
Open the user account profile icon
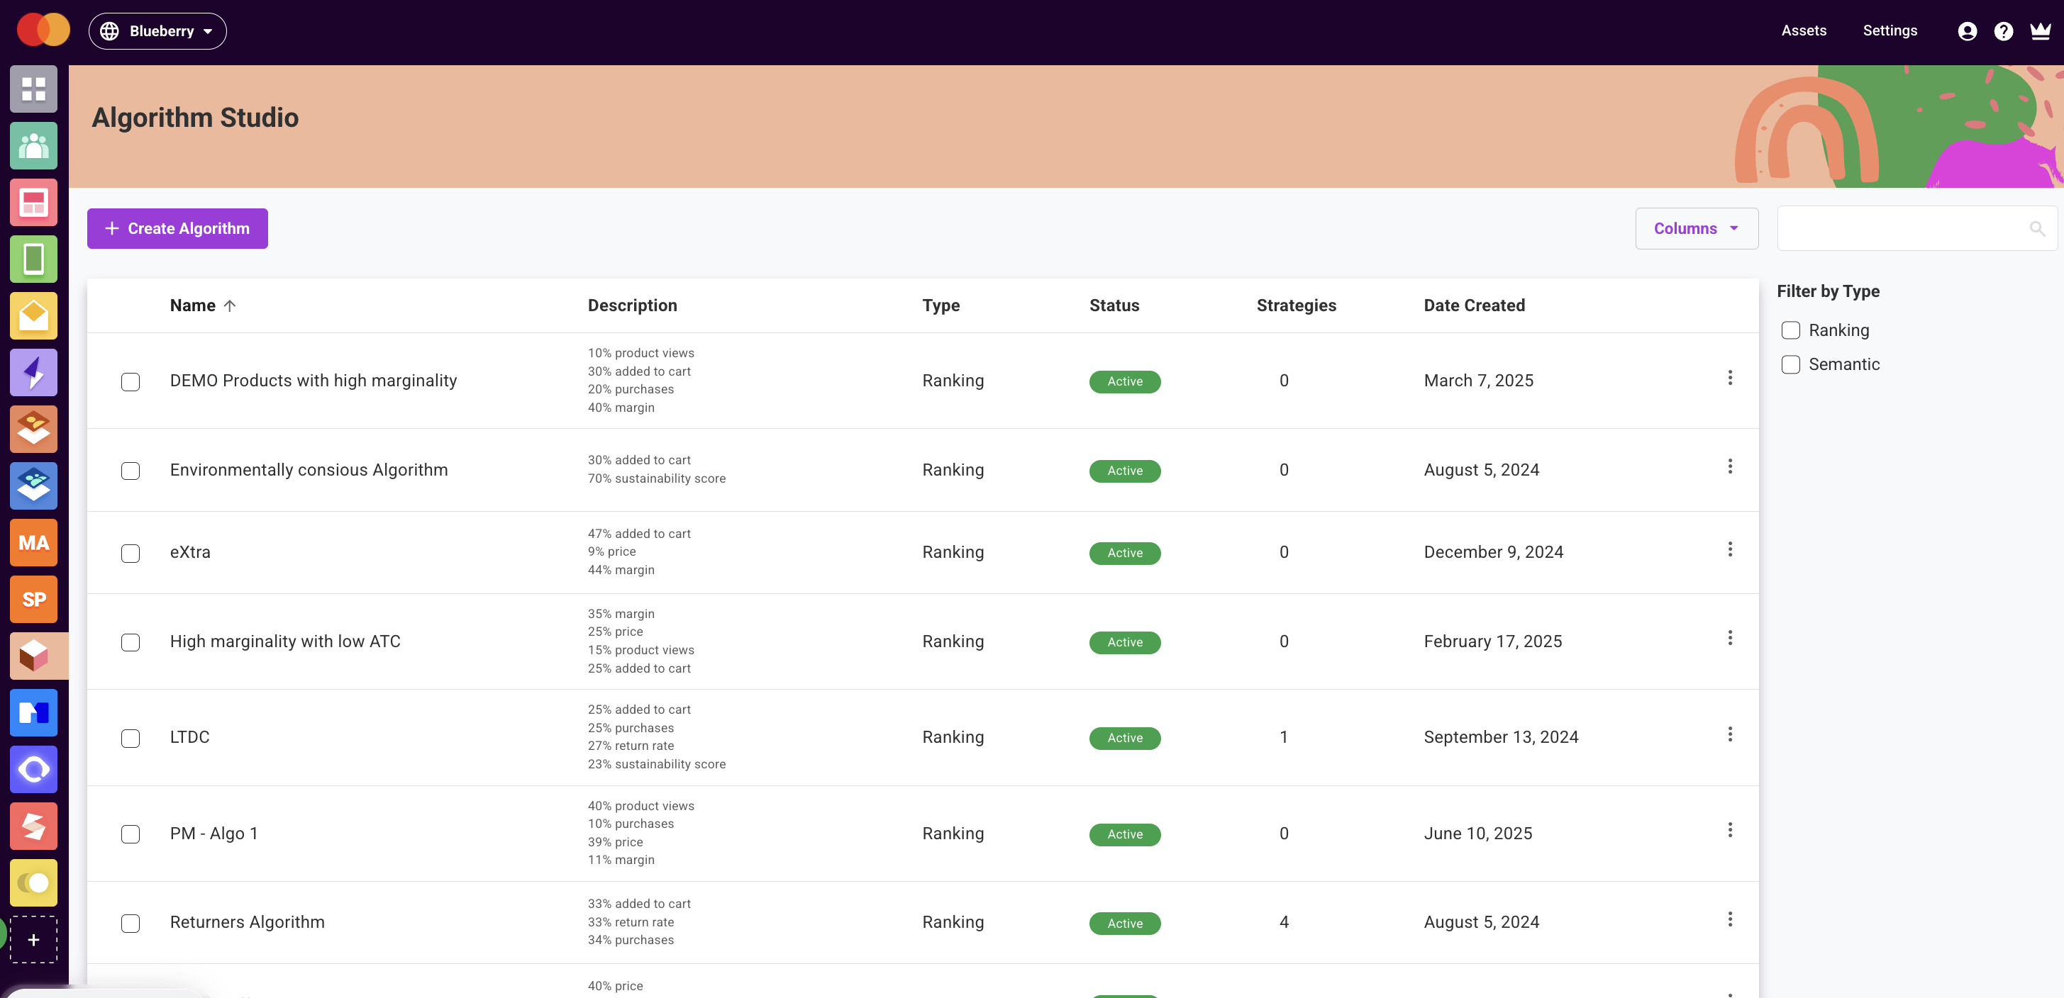[1967, 31]
